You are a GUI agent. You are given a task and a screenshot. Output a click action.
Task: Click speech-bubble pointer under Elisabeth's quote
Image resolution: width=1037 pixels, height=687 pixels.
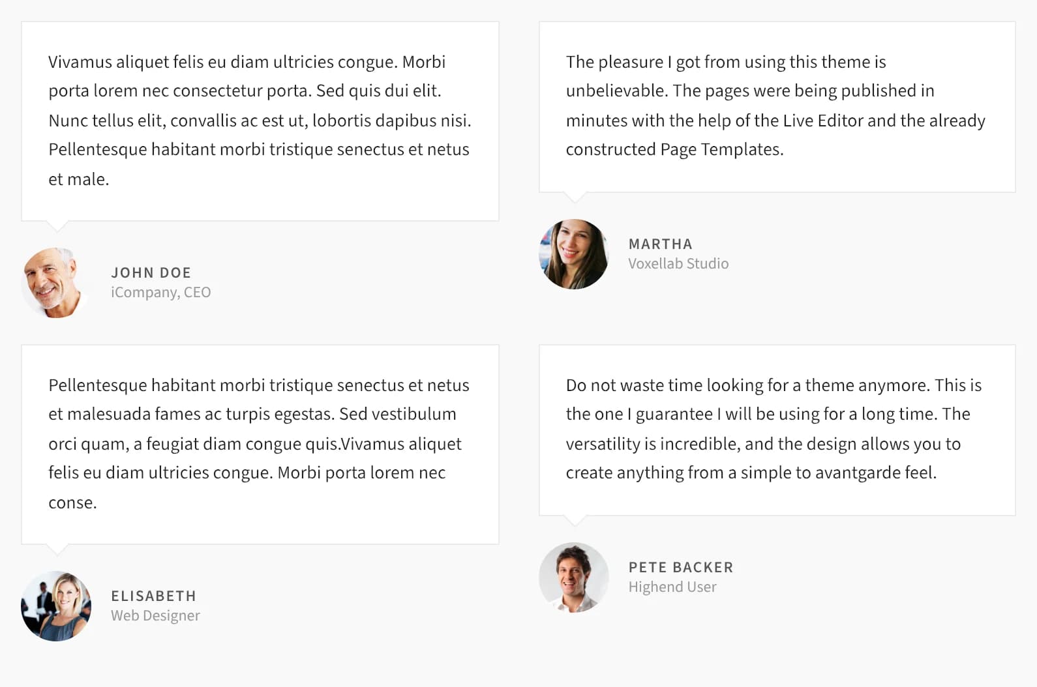click(57, 549)
